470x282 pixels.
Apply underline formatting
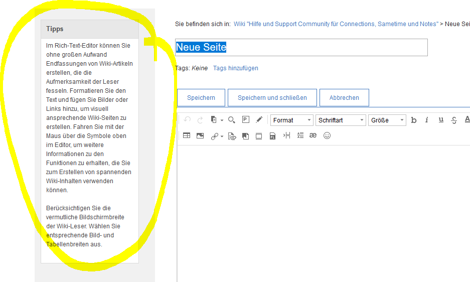click(x=441, y=120)
